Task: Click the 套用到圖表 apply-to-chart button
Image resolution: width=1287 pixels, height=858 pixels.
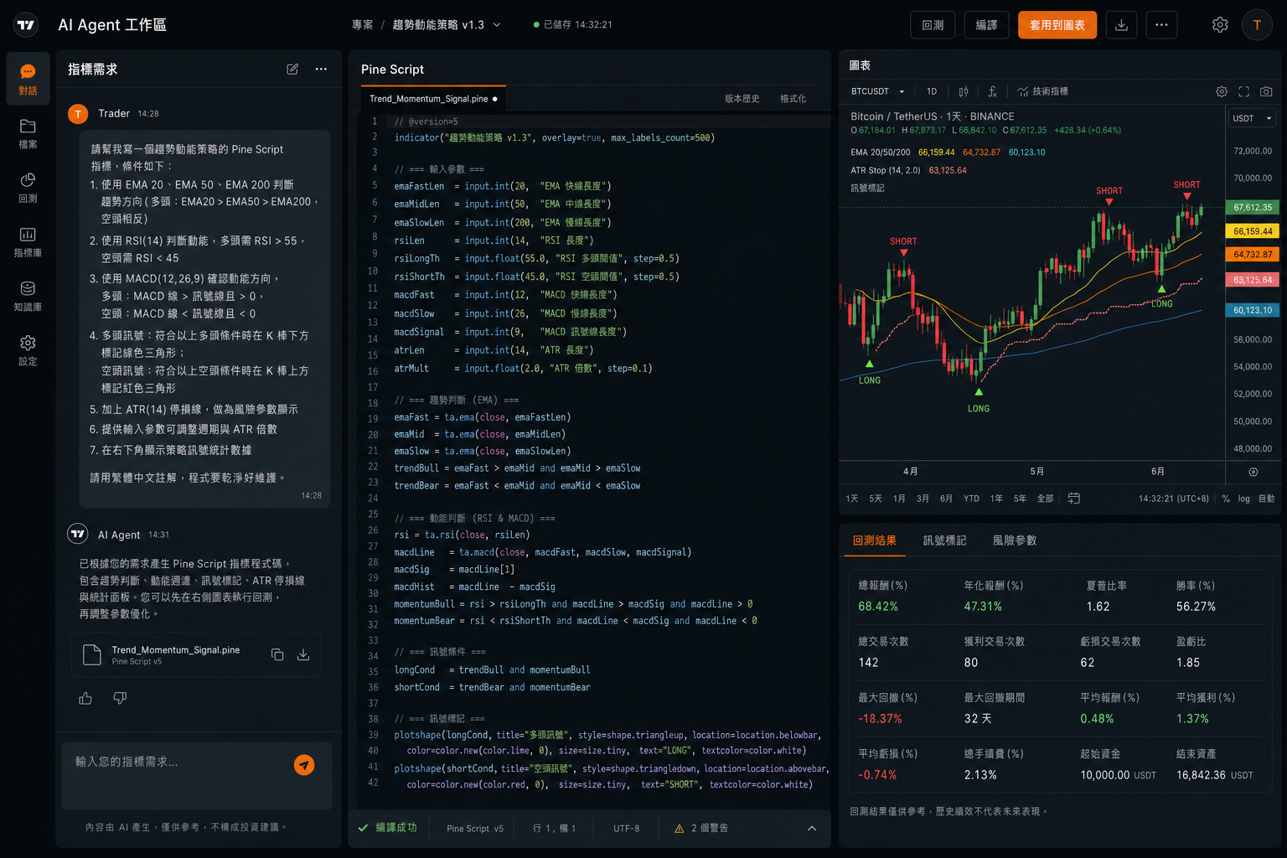Action: [1057, 25]
